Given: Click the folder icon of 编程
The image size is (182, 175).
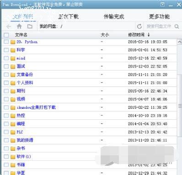Looking at the screenshot, I should click(x=13, y=124).
